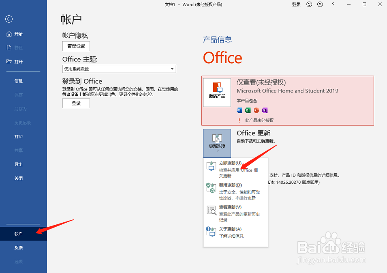387x273 pixels.
Task: Click the frowning face icon in title bar
Action: point(320,4)
